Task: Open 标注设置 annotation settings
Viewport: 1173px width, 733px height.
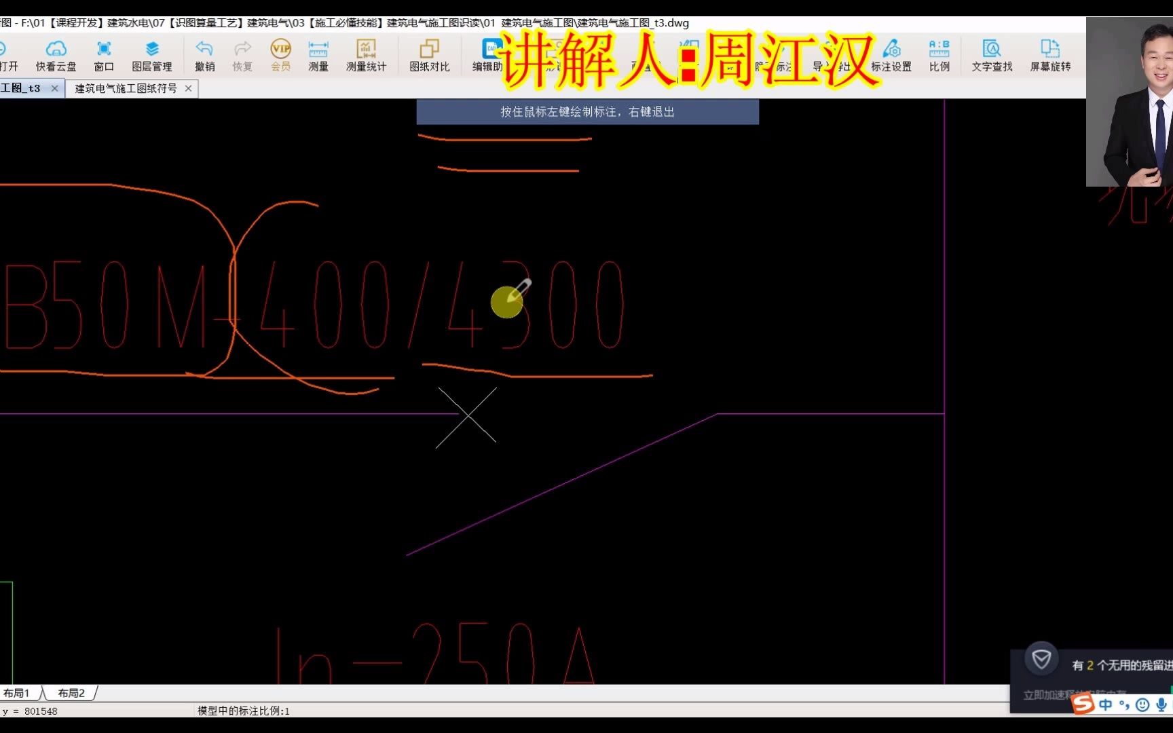Action: (x=891, y=55)
